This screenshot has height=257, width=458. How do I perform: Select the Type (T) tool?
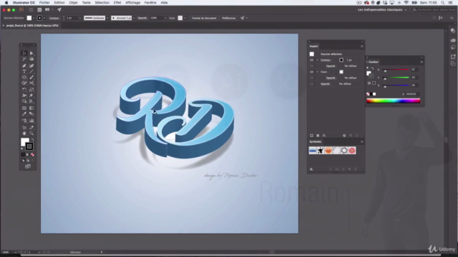[24, 71]
